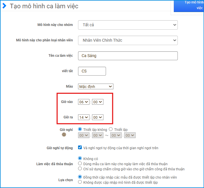Select Chỉ sử dụng chấm công giờ vào option
Screen dimensions: 204x188
(80, 169)
